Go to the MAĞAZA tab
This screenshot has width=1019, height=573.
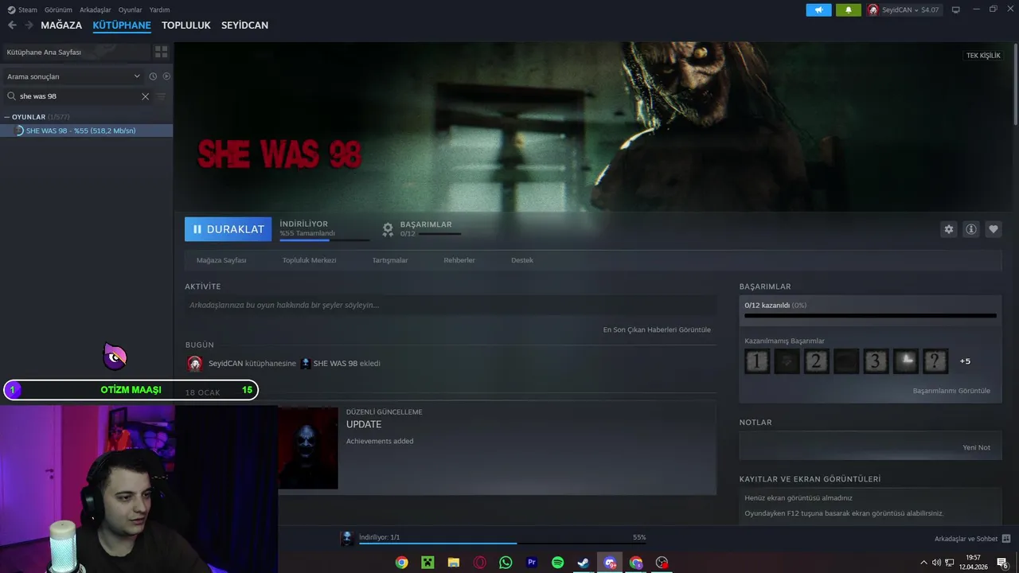[61, 25]
